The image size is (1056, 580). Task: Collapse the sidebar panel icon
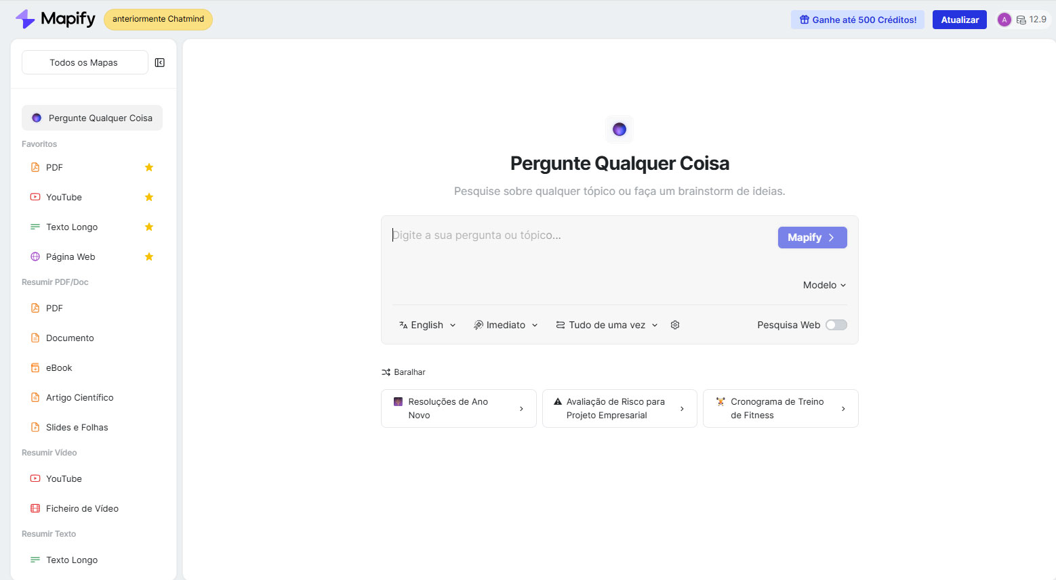tap(160, 63)
